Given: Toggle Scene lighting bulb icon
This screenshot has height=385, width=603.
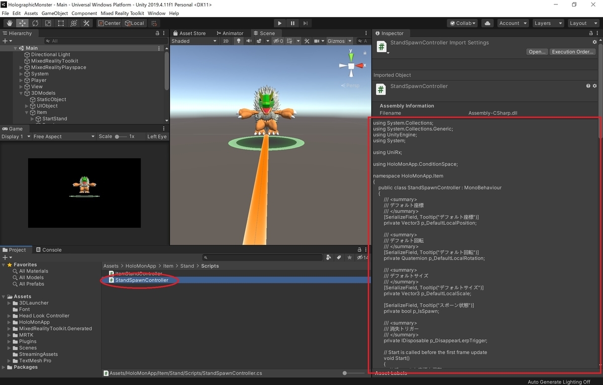Looking at the screenshot, I should [239, 41].
